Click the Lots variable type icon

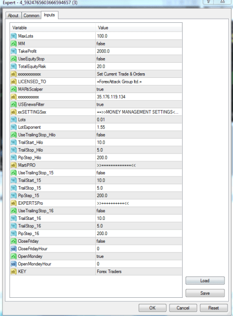pyautogui.click(x=14, y=120)
